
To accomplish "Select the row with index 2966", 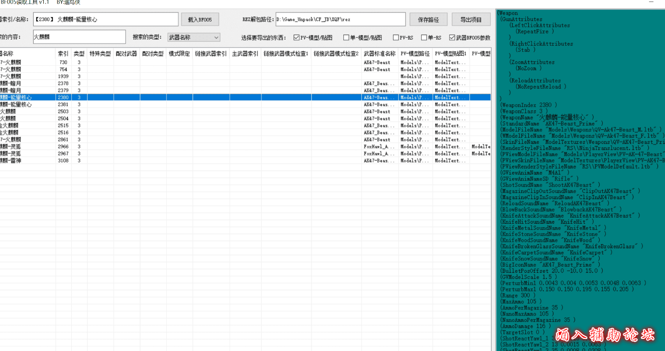I will tap(63, 147).
